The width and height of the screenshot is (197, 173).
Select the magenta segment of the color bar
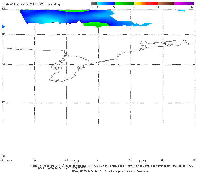[x=184, y=3]
